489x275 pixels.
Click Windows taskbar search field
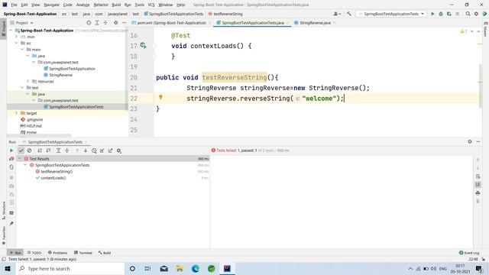(x=70, y=268)
